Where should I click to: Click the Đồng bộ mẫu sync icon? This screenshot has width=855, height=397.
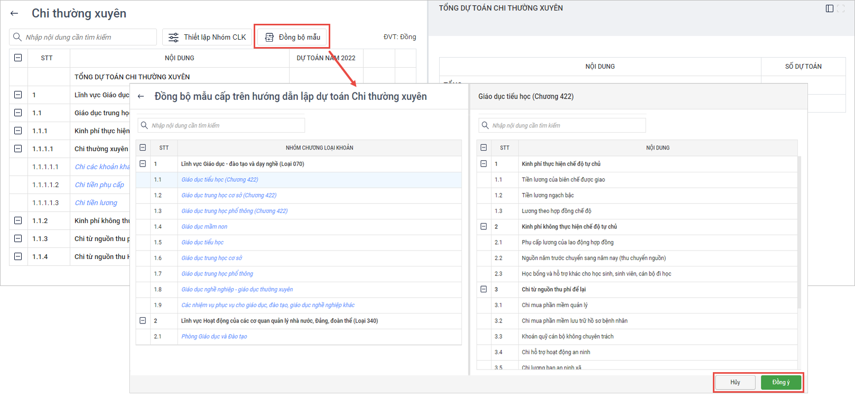click(269, 37)
